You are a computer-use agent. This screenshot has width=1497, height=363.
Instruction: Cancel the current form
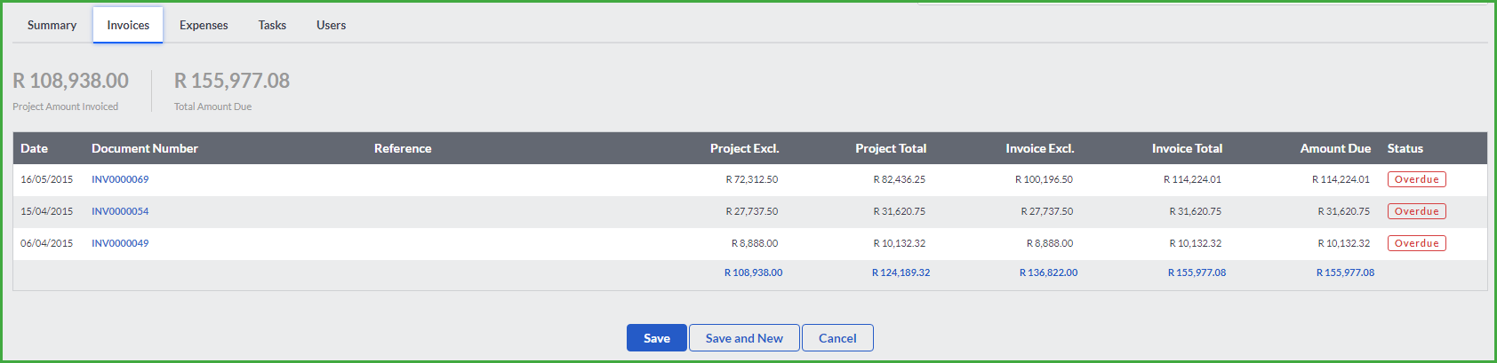pyautogui.click(x=837, y=338)
